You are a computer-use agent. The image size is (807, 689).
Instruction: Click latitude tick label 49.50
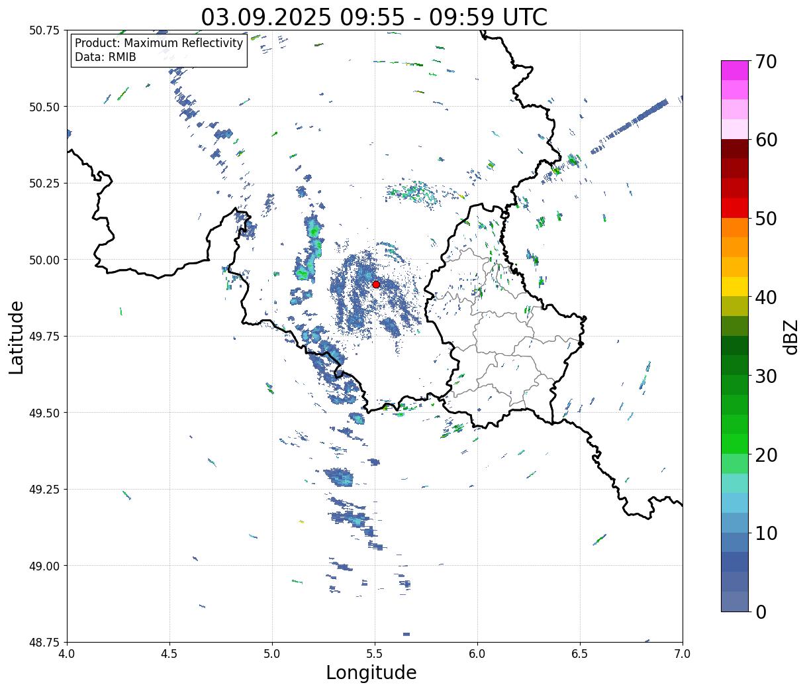point(44,413)
